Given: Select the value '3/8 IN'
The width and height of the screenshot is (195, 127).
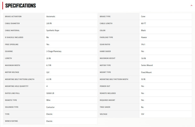Looking at the screenshot, I should coord(49,23).
